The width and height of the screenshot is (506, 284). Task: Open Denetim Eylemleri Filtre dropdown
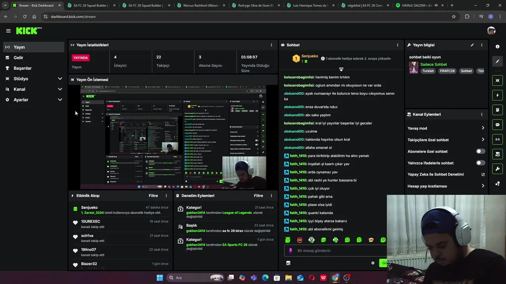(259, 196)
